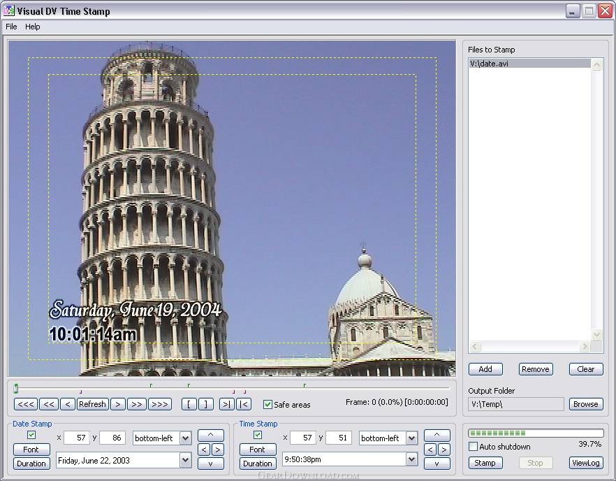Move Date Stamp down with v button

pos(211,464)
